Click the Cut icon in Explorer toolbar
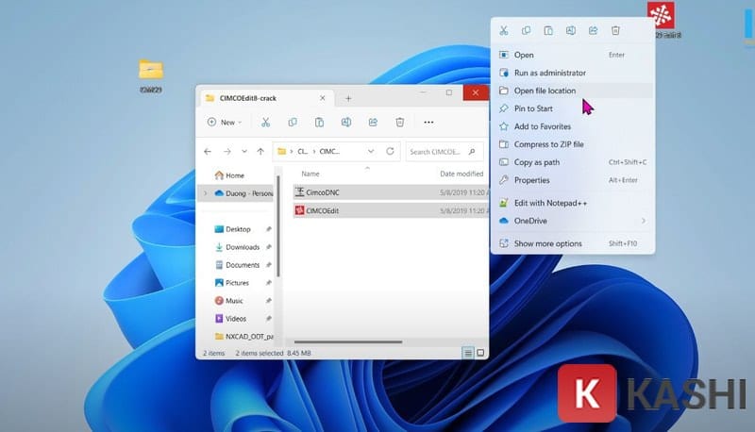This screenshot has height=432, width=755. tap(266, 122)
